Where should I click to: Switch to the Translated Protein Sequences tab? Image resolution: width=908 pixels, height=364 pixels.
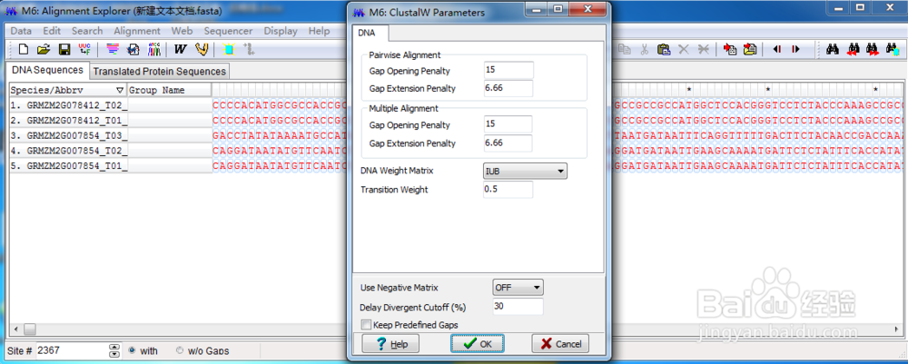pyautogui.click(x=159, y=71)
